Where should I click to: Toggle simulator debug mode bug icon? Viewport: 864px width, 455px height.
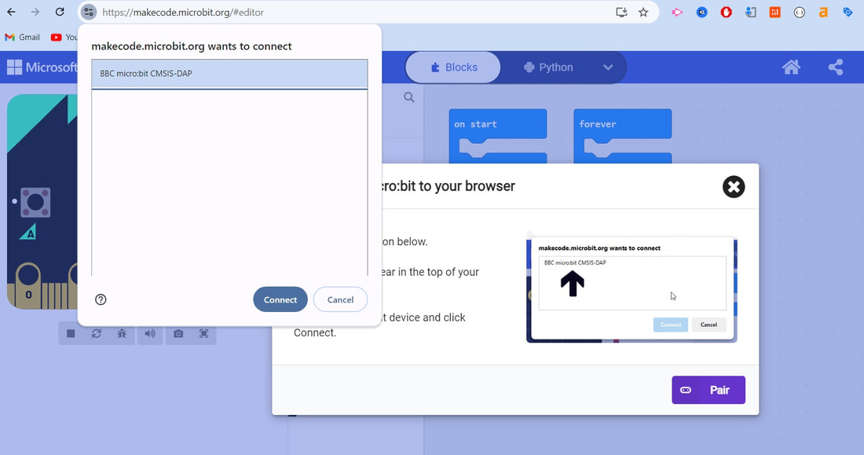pyautogui.click(x=122, y=334)
